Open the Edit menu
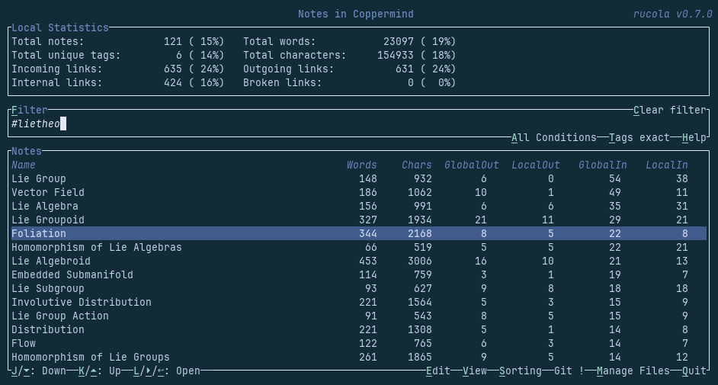The height and width of the screenshot is (385, 718). click(x=438, y=371)
